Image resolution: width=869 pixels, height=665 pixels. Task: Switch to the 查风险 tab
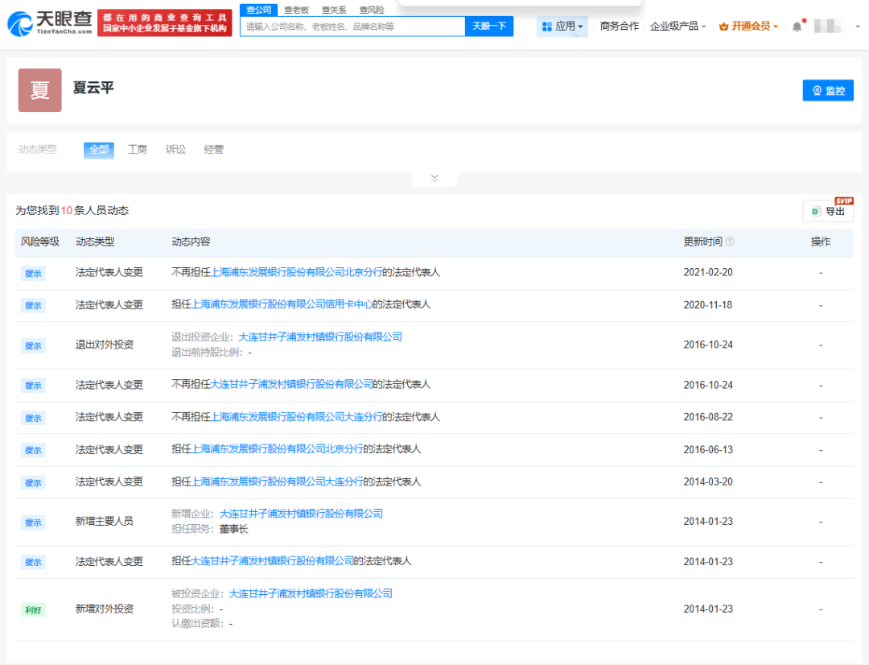tap(371, 10)
